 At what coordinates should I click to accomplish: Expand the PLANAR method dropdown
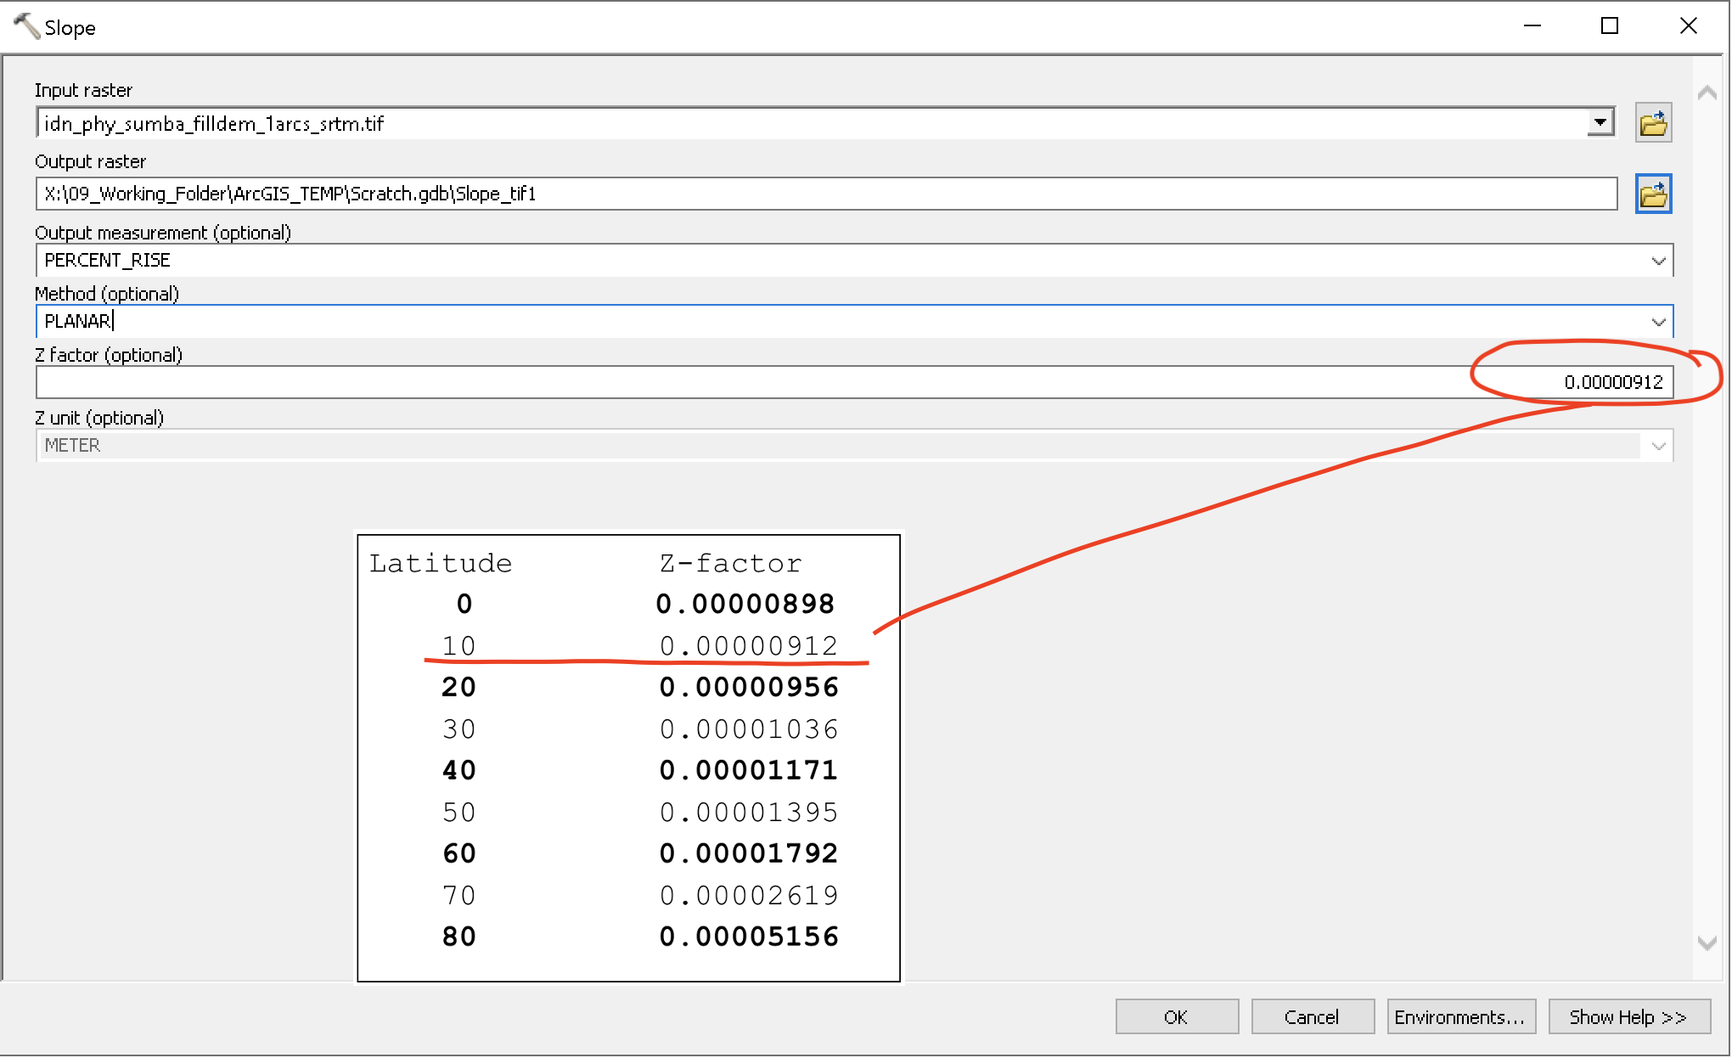point(1657,322)
